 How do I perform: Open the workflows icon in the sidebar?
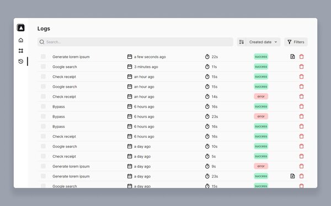point(21,51)
